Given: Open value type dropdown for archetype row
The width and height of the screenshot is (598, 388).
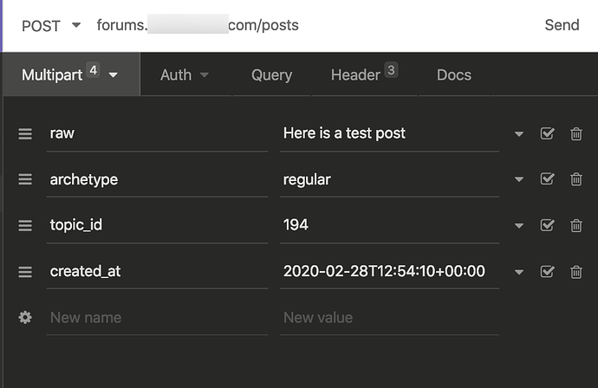Looking at the screenshot, I should click(518, 179).
